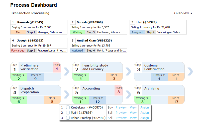Expand Waiting list in Dispatch Preparation

(x=19, y=98)
